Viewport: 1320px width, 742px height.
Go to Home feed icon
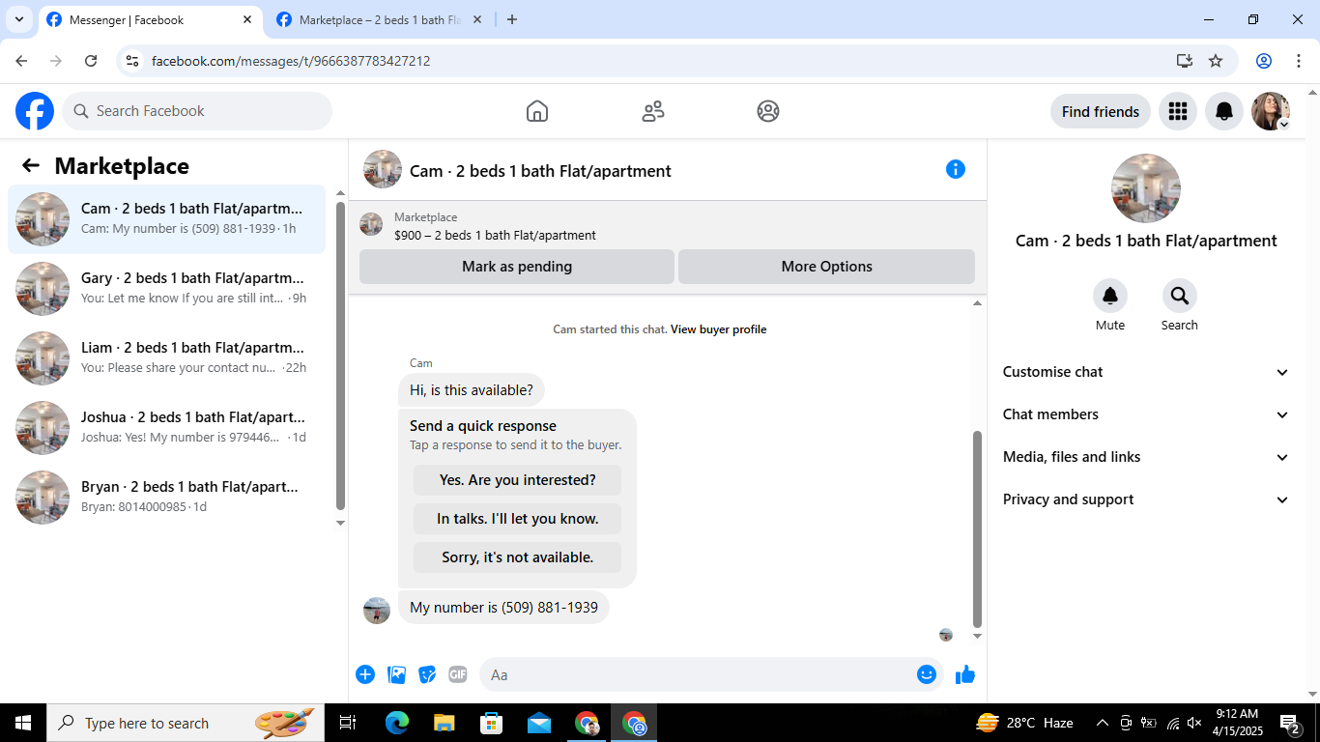point(537,111)
